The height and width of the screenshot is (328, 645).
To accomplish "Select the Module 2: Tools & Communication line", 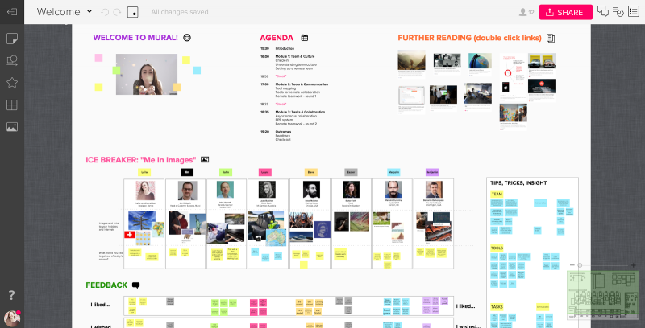I will pyautogui.click(x=302, y=84).
